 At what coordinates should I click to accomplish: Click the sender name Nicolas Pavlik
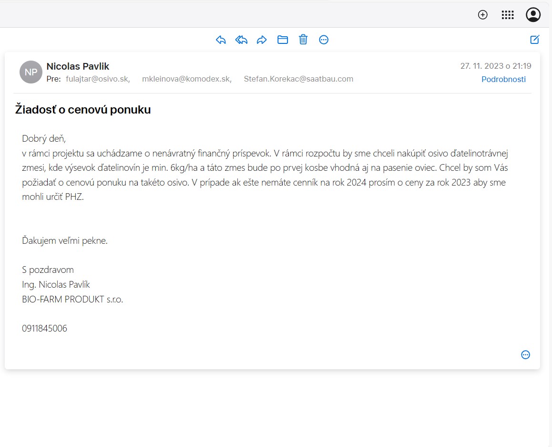[78, 66]
